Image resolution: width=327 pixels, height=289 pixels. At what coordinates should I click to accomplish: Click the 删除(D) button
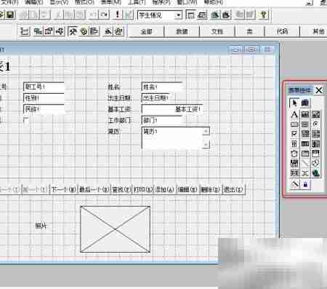coord(210,189)
